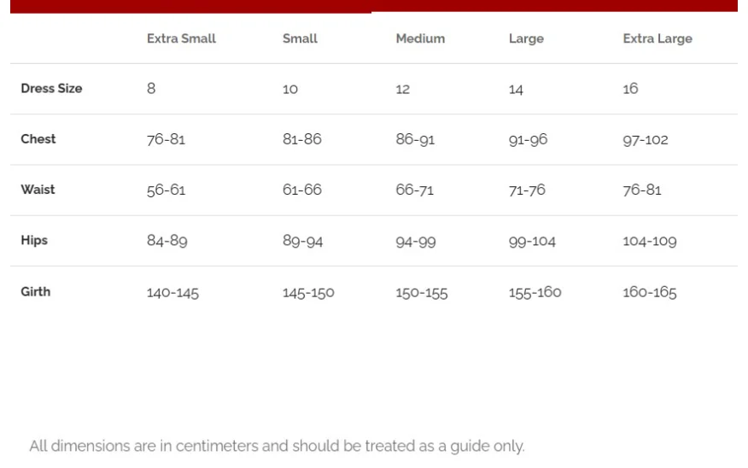Click the Small column header
Image resolution: width=748 pixels, height=468 pixels.
(x=300, y=38)
